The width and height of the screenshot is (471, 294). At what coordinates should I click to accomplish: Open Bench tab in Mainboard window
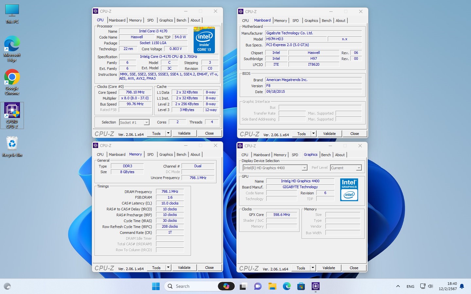coord(326,21)
